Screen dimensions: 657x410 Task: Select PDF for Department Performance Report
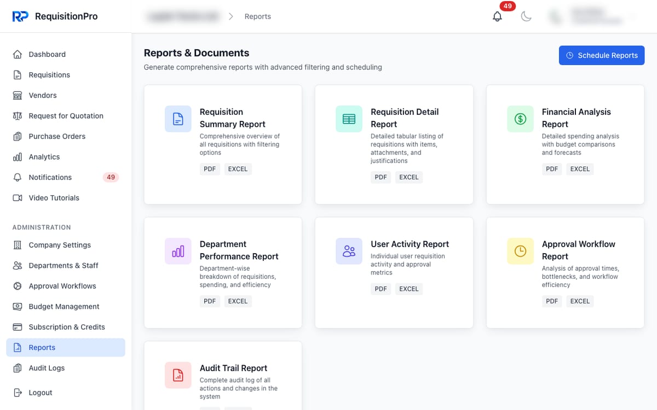[210, 301]
